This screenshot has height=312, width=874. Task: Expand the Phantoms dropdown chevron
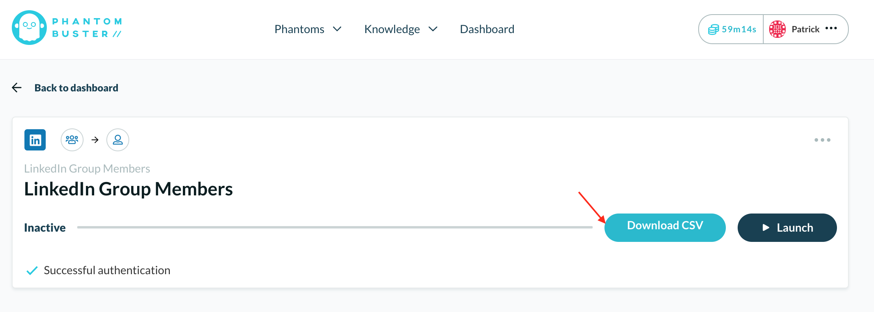click(337, 29)
